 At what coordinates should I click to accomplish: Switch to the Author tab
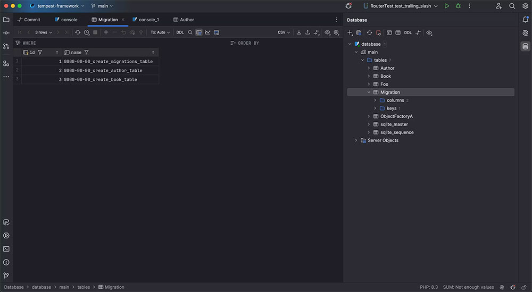coord(184,20)
